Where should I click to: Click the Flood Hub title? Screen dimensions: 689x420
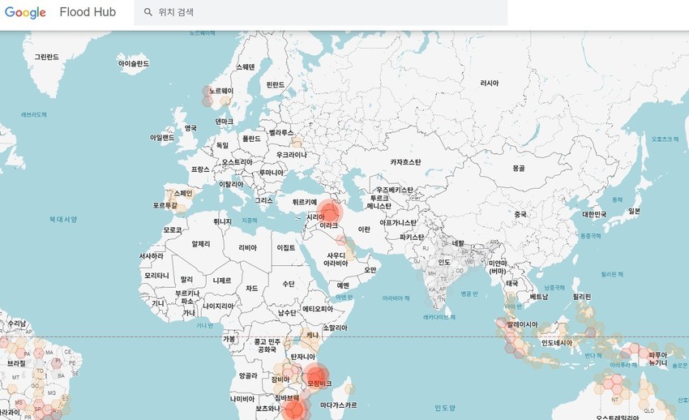point(88,13)
